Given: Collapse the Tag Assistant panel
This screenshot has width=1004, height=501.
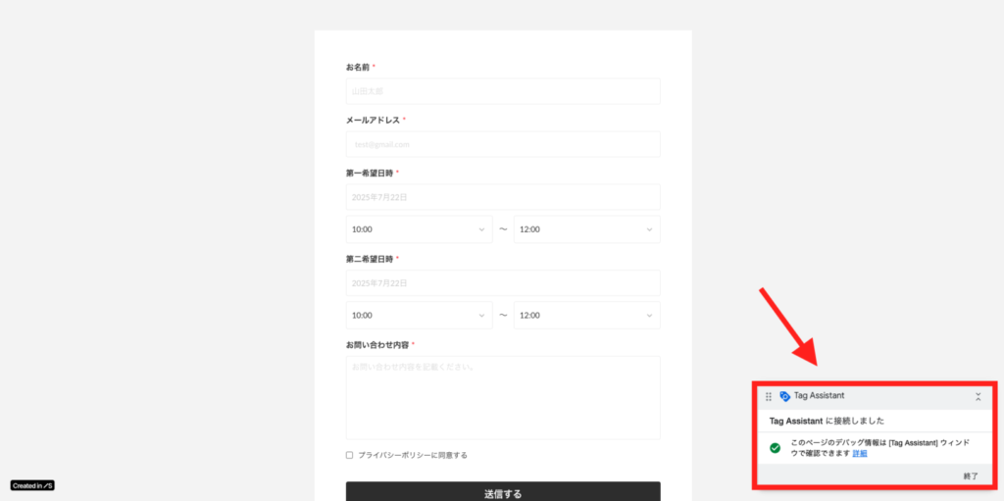Looking at the screenshot, I should [978, 396].
